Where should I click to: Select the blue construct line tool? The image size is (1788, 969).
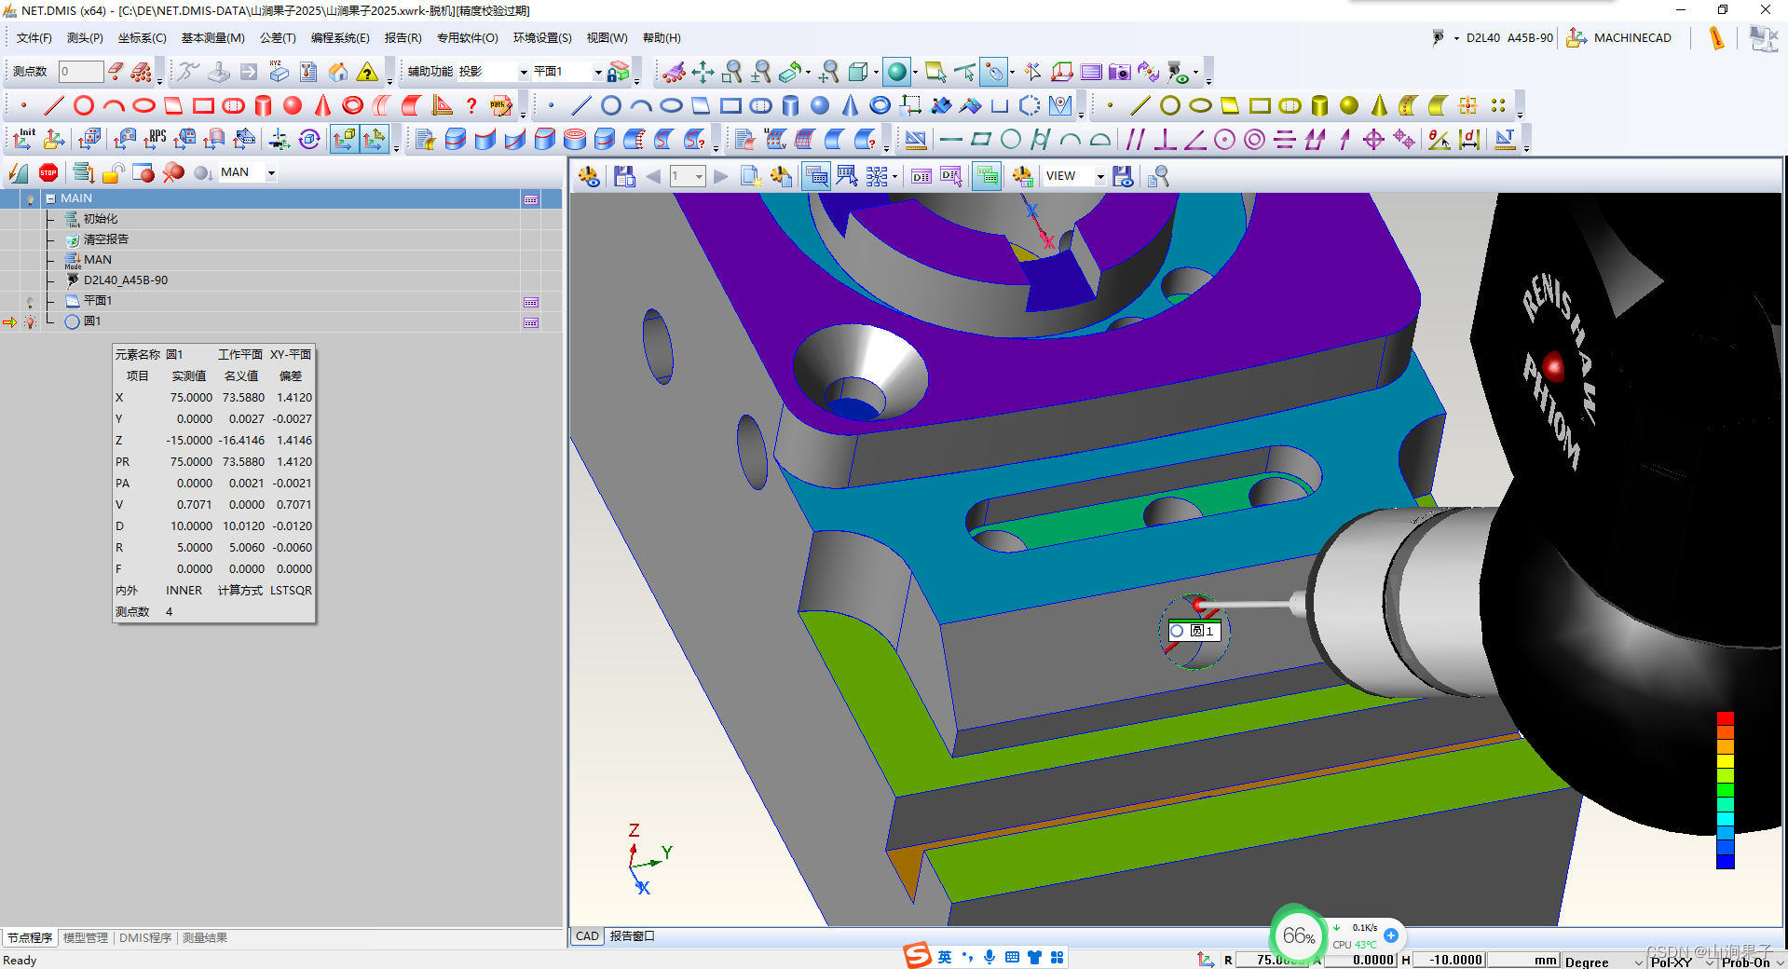pos(581,105)
